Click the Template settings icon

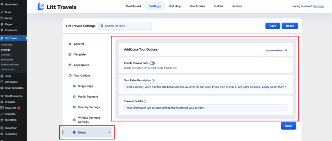tap(70, 54)
